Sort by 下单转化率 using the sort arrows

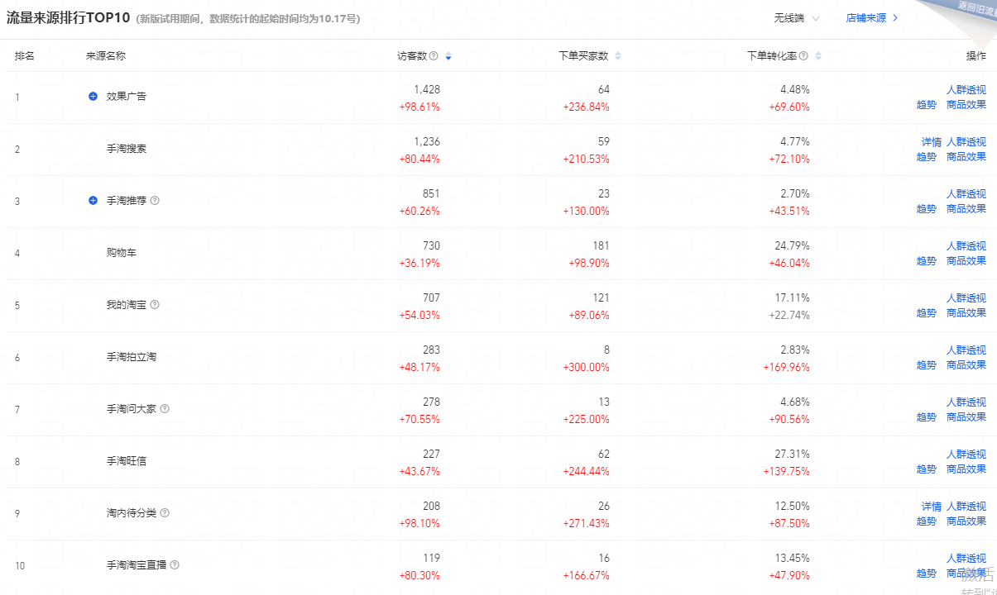point(818,56)
